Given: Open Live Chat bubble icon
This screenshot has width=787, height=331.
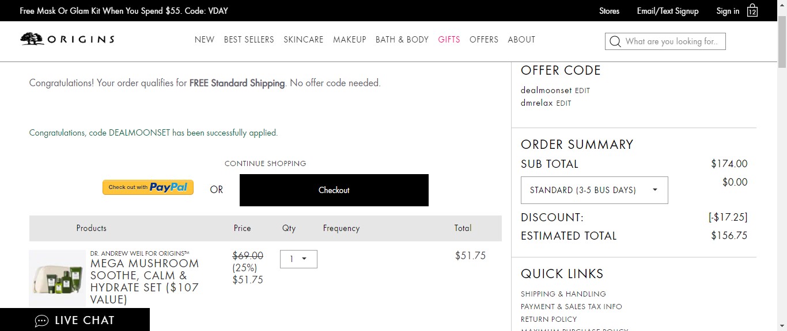Looking at the screenshot, I should pos(41,321).
